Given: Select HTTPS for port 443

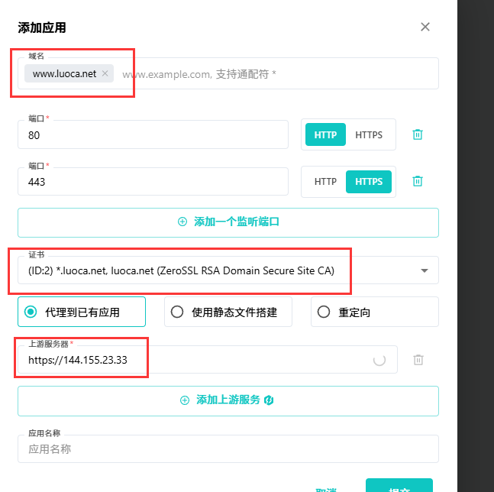Looking at the screenshot, I should tap(369, 182).
